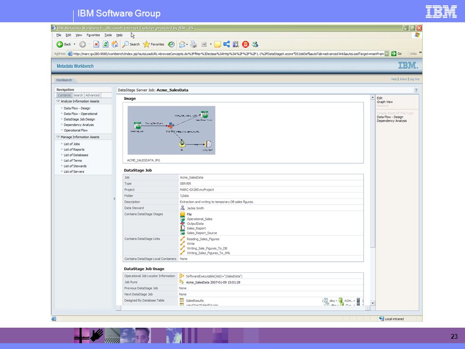Collapse the Analyze Information Assets section
The image size is (465, 349).
tap(58, 101)
